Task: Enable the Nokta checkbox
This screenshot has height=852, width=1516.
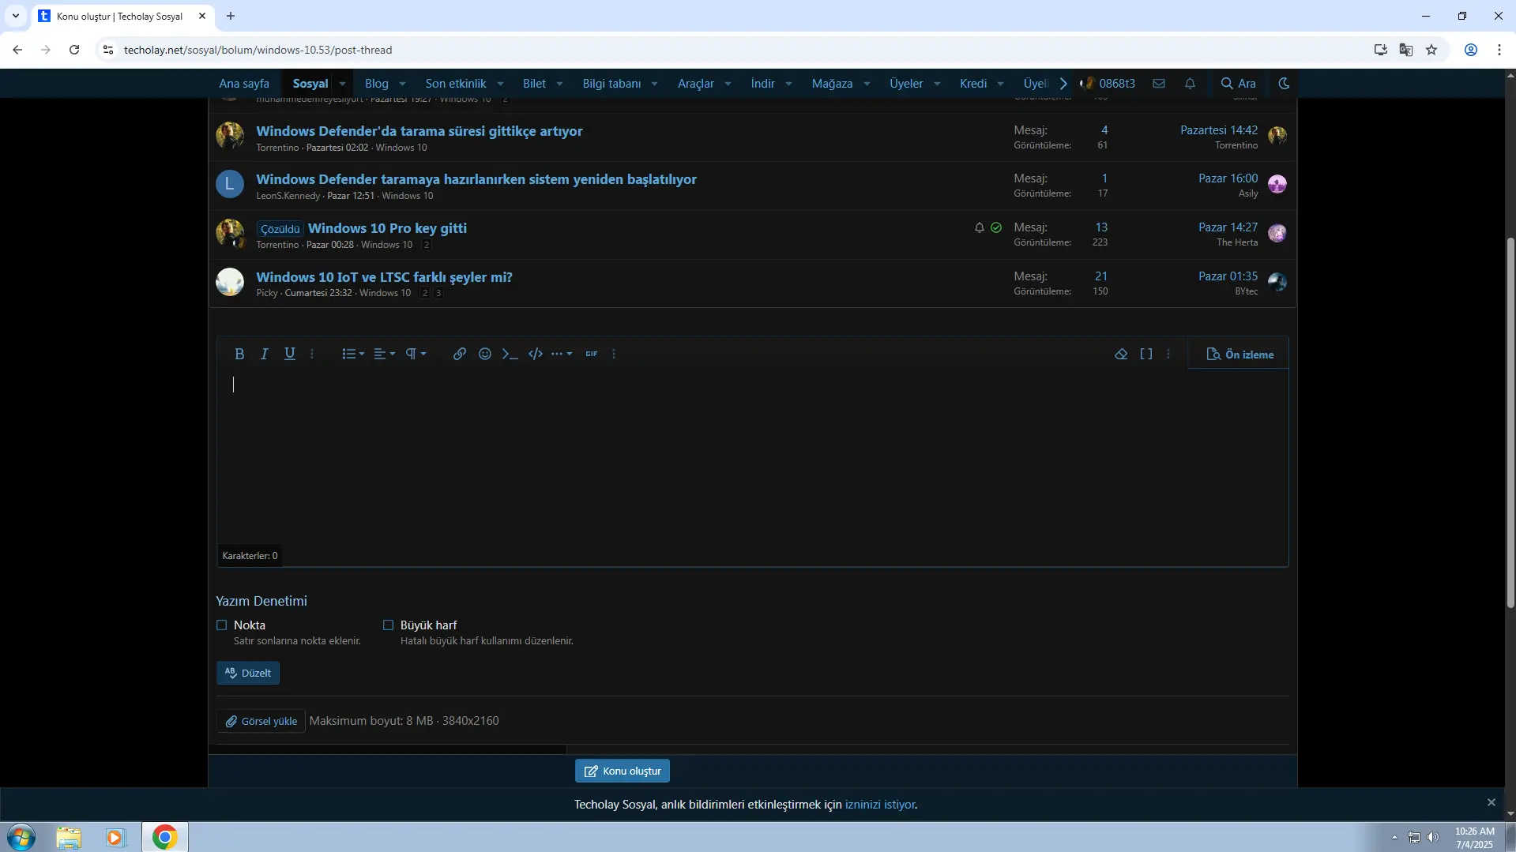Action: click(x=222, y=625)
